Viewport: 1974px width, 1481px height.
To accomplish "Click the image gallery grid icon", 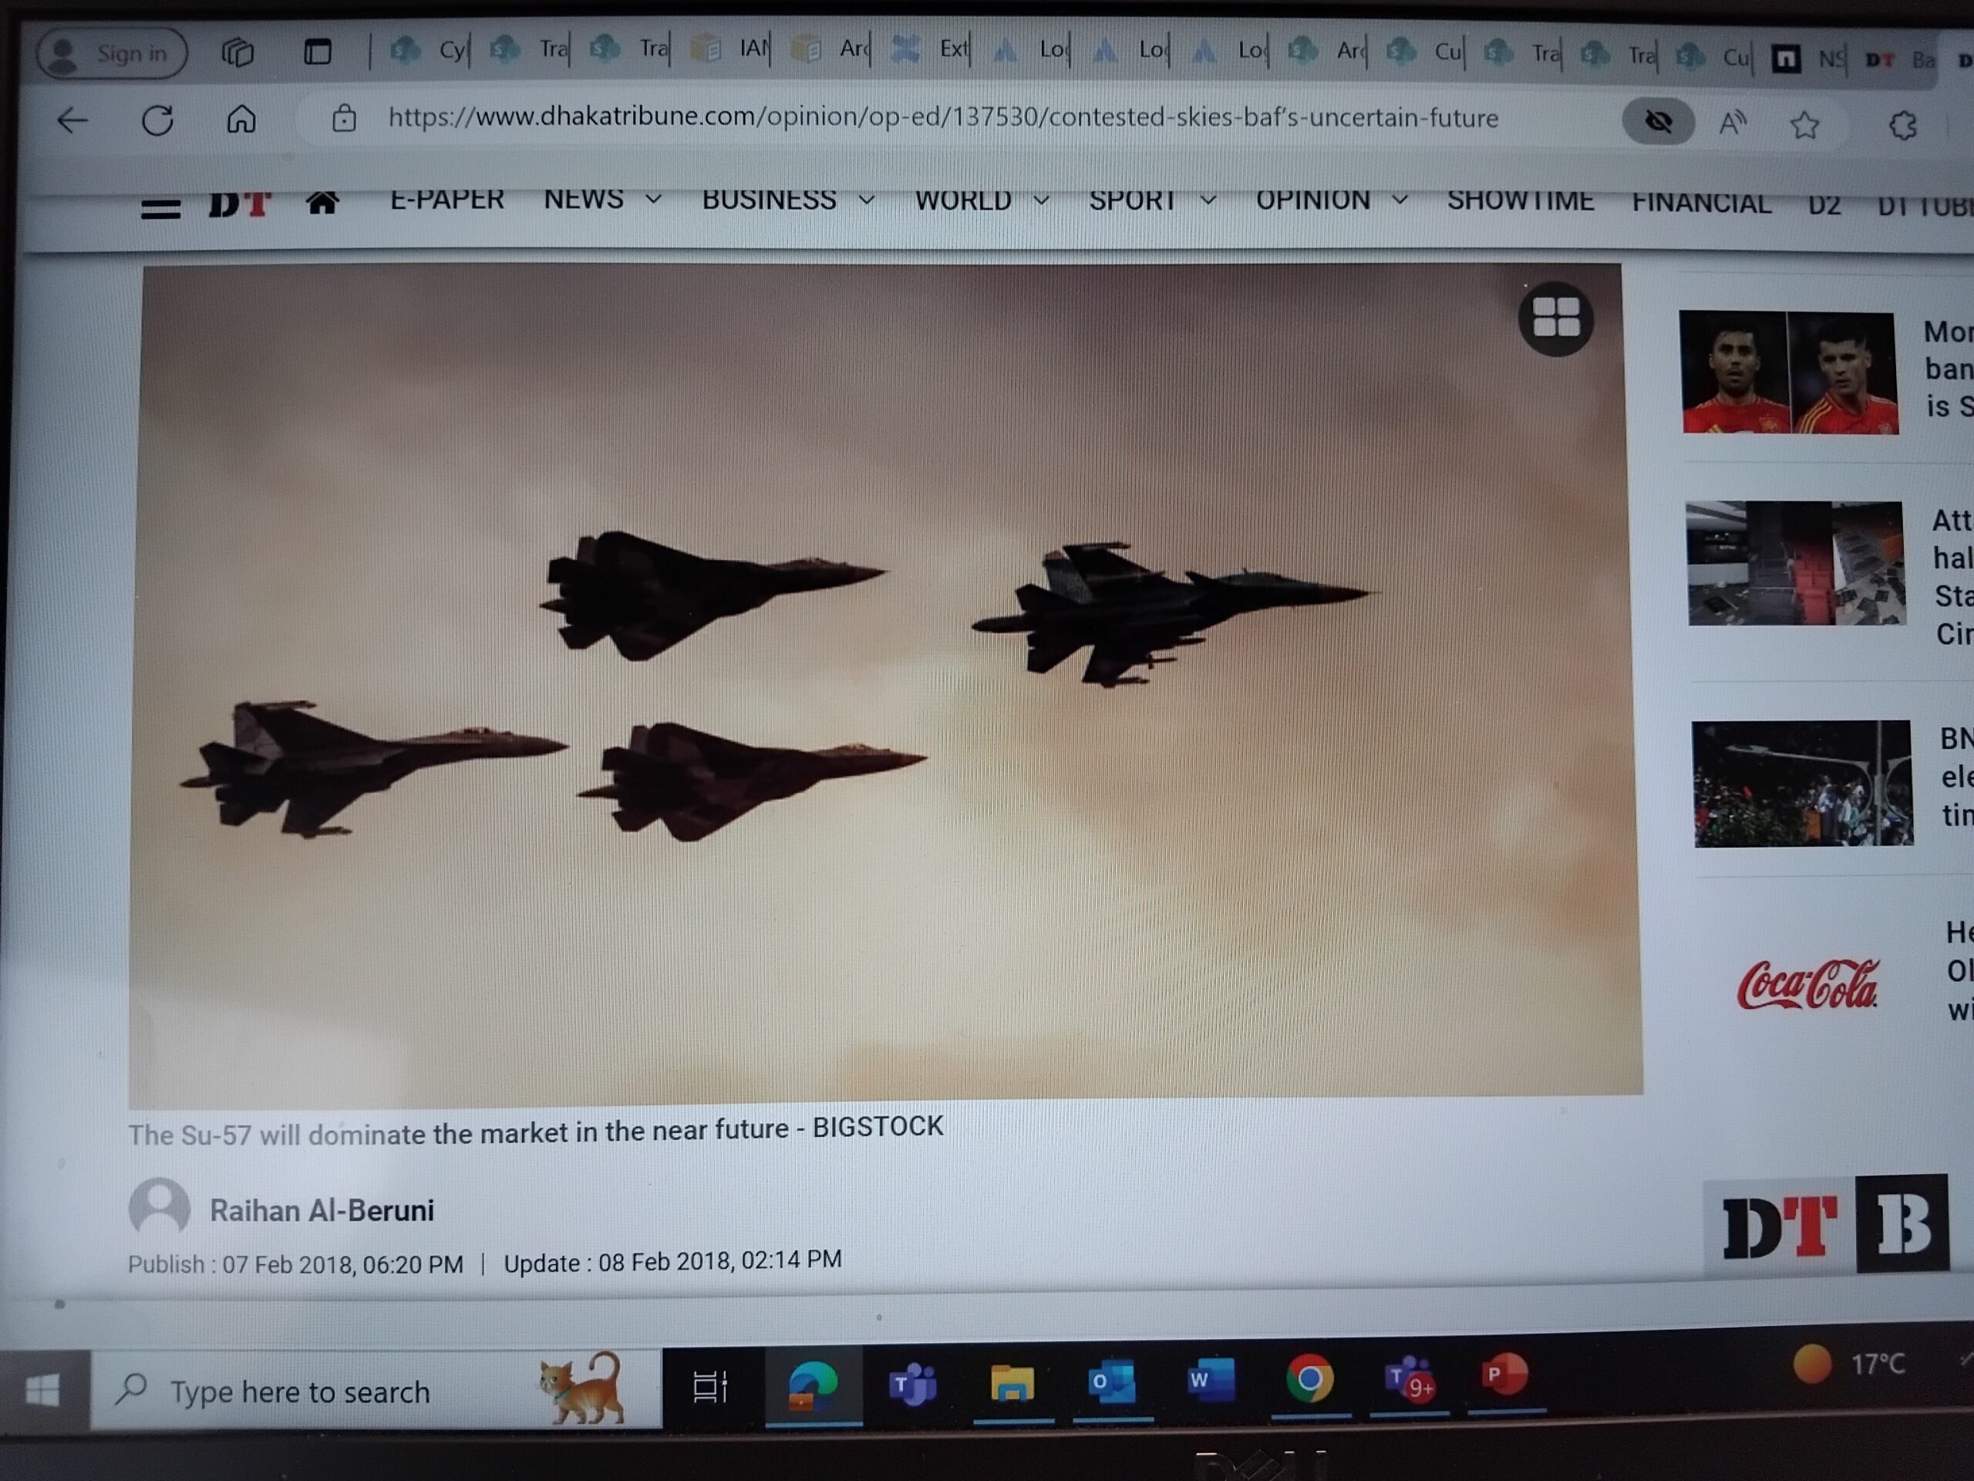I will (x=1556, y=318).
